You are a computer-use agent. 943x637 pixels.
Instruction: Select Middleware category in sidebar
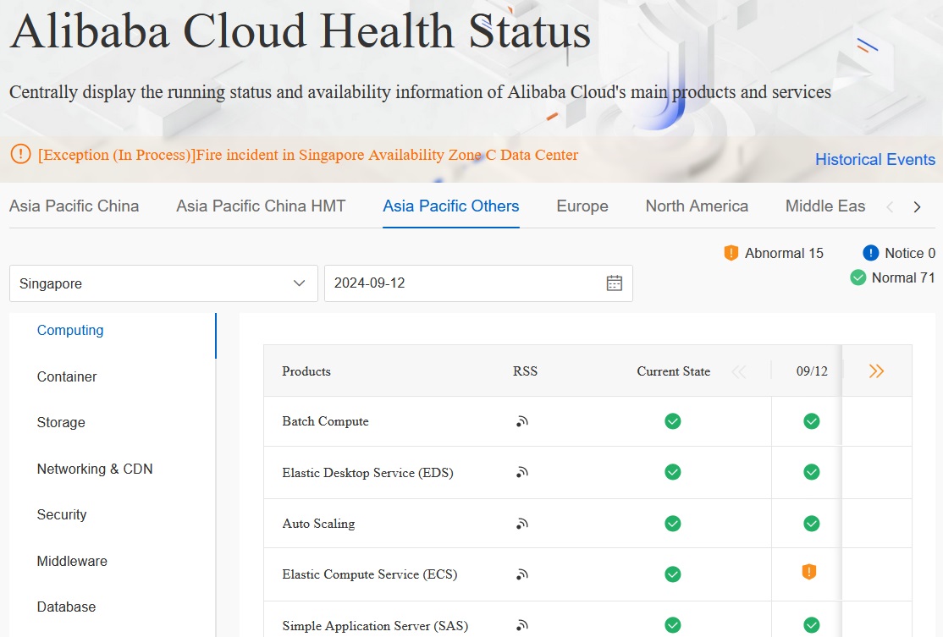point(72,561)
